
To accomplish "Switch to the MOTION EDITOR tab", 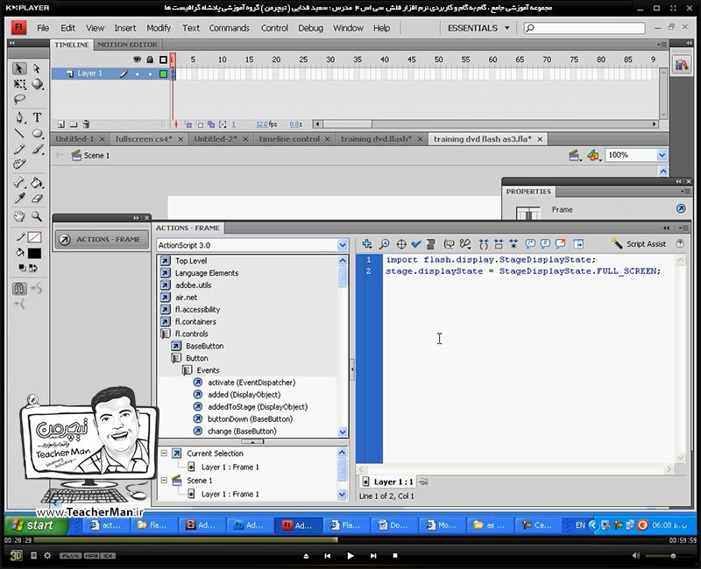I will point(127,45).
